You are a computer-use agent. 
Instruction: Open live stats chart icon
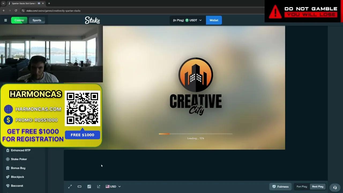89,186
